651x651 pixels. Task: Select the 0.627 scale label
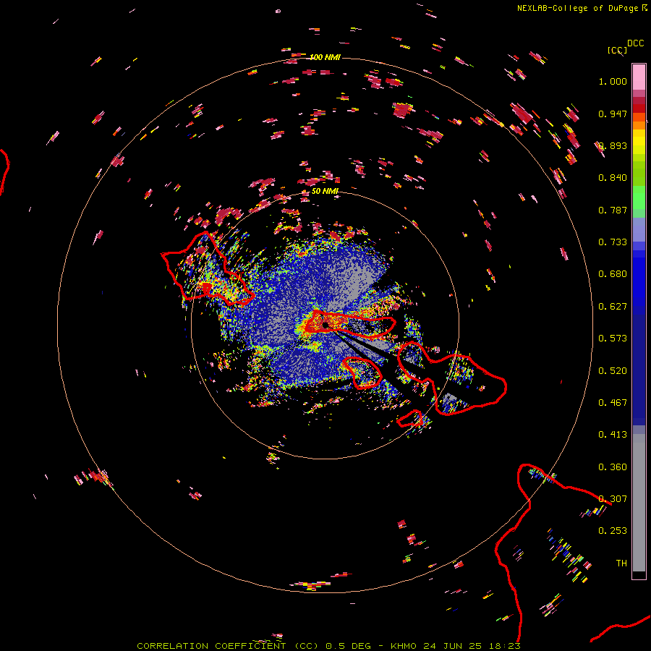tap(613, 307)
